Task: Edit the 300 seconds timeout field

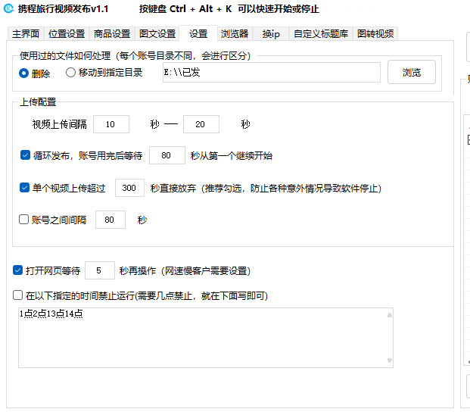Action: click(x=129, y=188)
